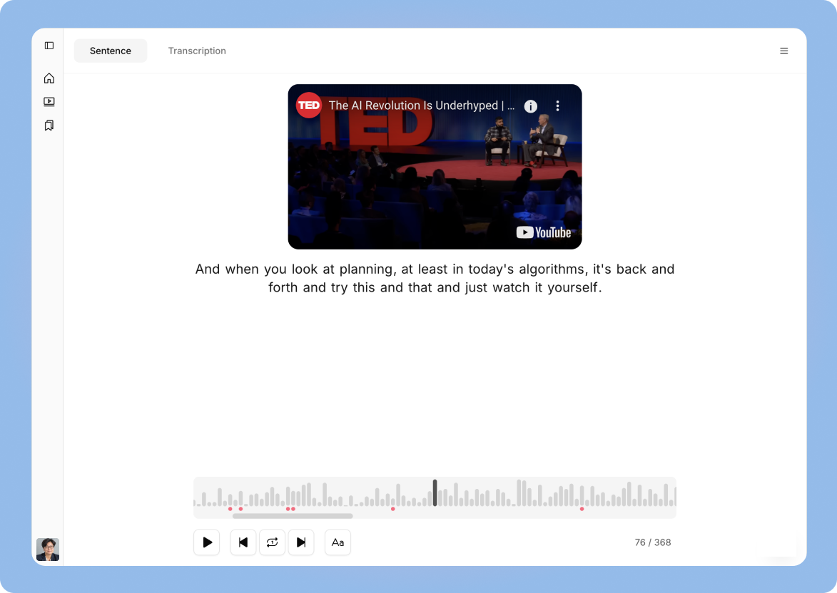Open the hamburger menu at top right

[784, 51]
